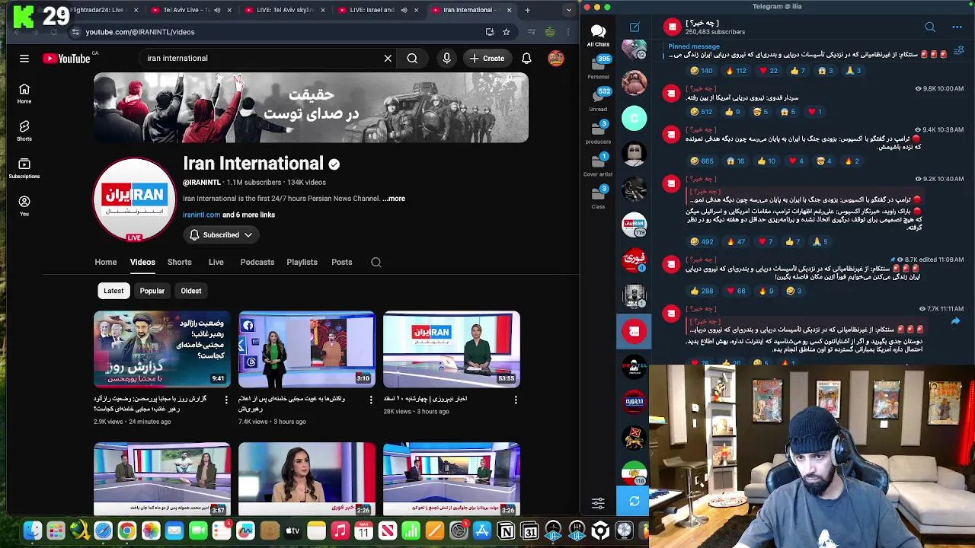The height and width of the screenshot is (548, 975).
Task: Open a new Chrome tab with plus
Action: pyautogui.click(x=527, y=10)
